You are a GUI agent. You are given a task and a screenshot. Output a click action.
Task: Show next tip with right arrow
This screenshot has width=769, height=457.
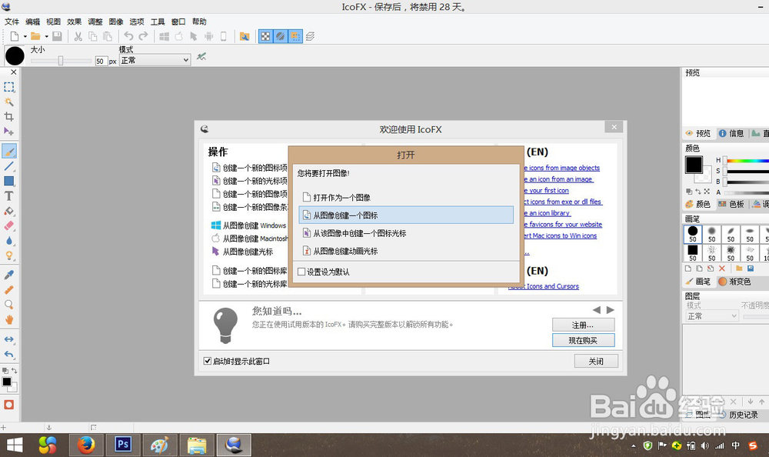click(610, 310)
